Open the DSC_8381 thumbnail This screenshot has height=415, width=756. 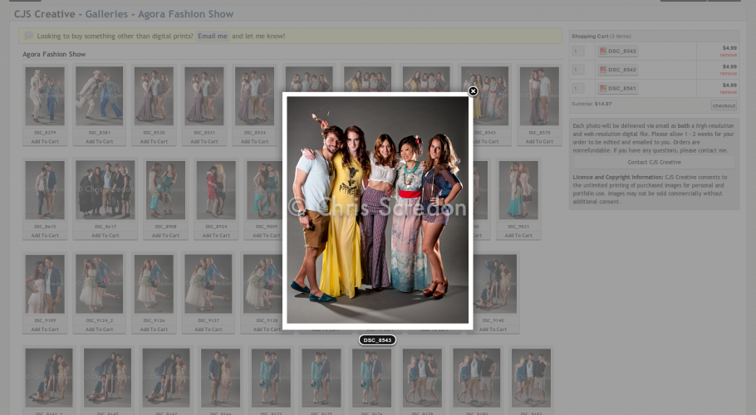pos(99,95)
